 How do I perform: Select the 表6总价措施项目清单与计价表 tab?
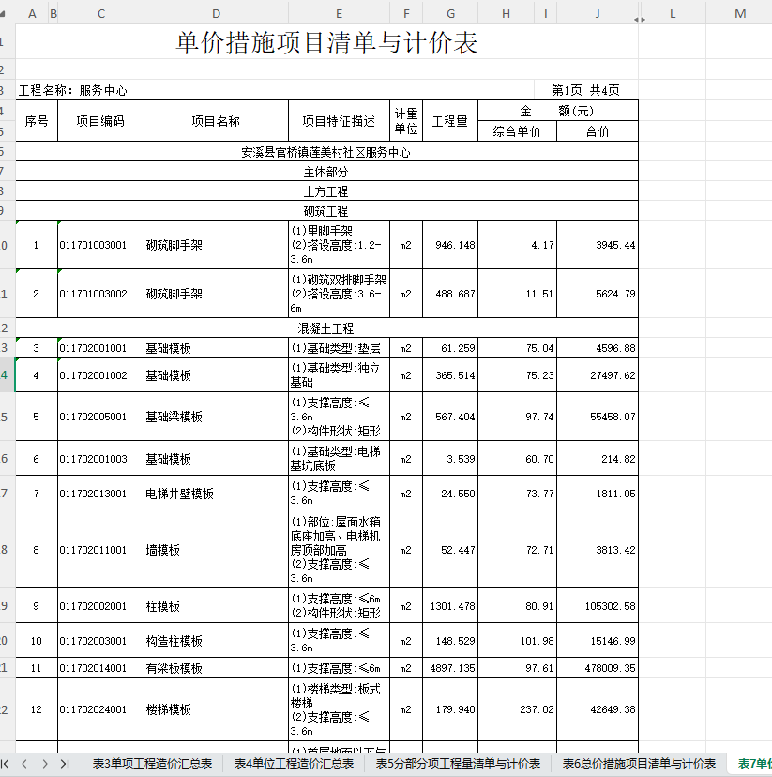click(x=639, y=764)
